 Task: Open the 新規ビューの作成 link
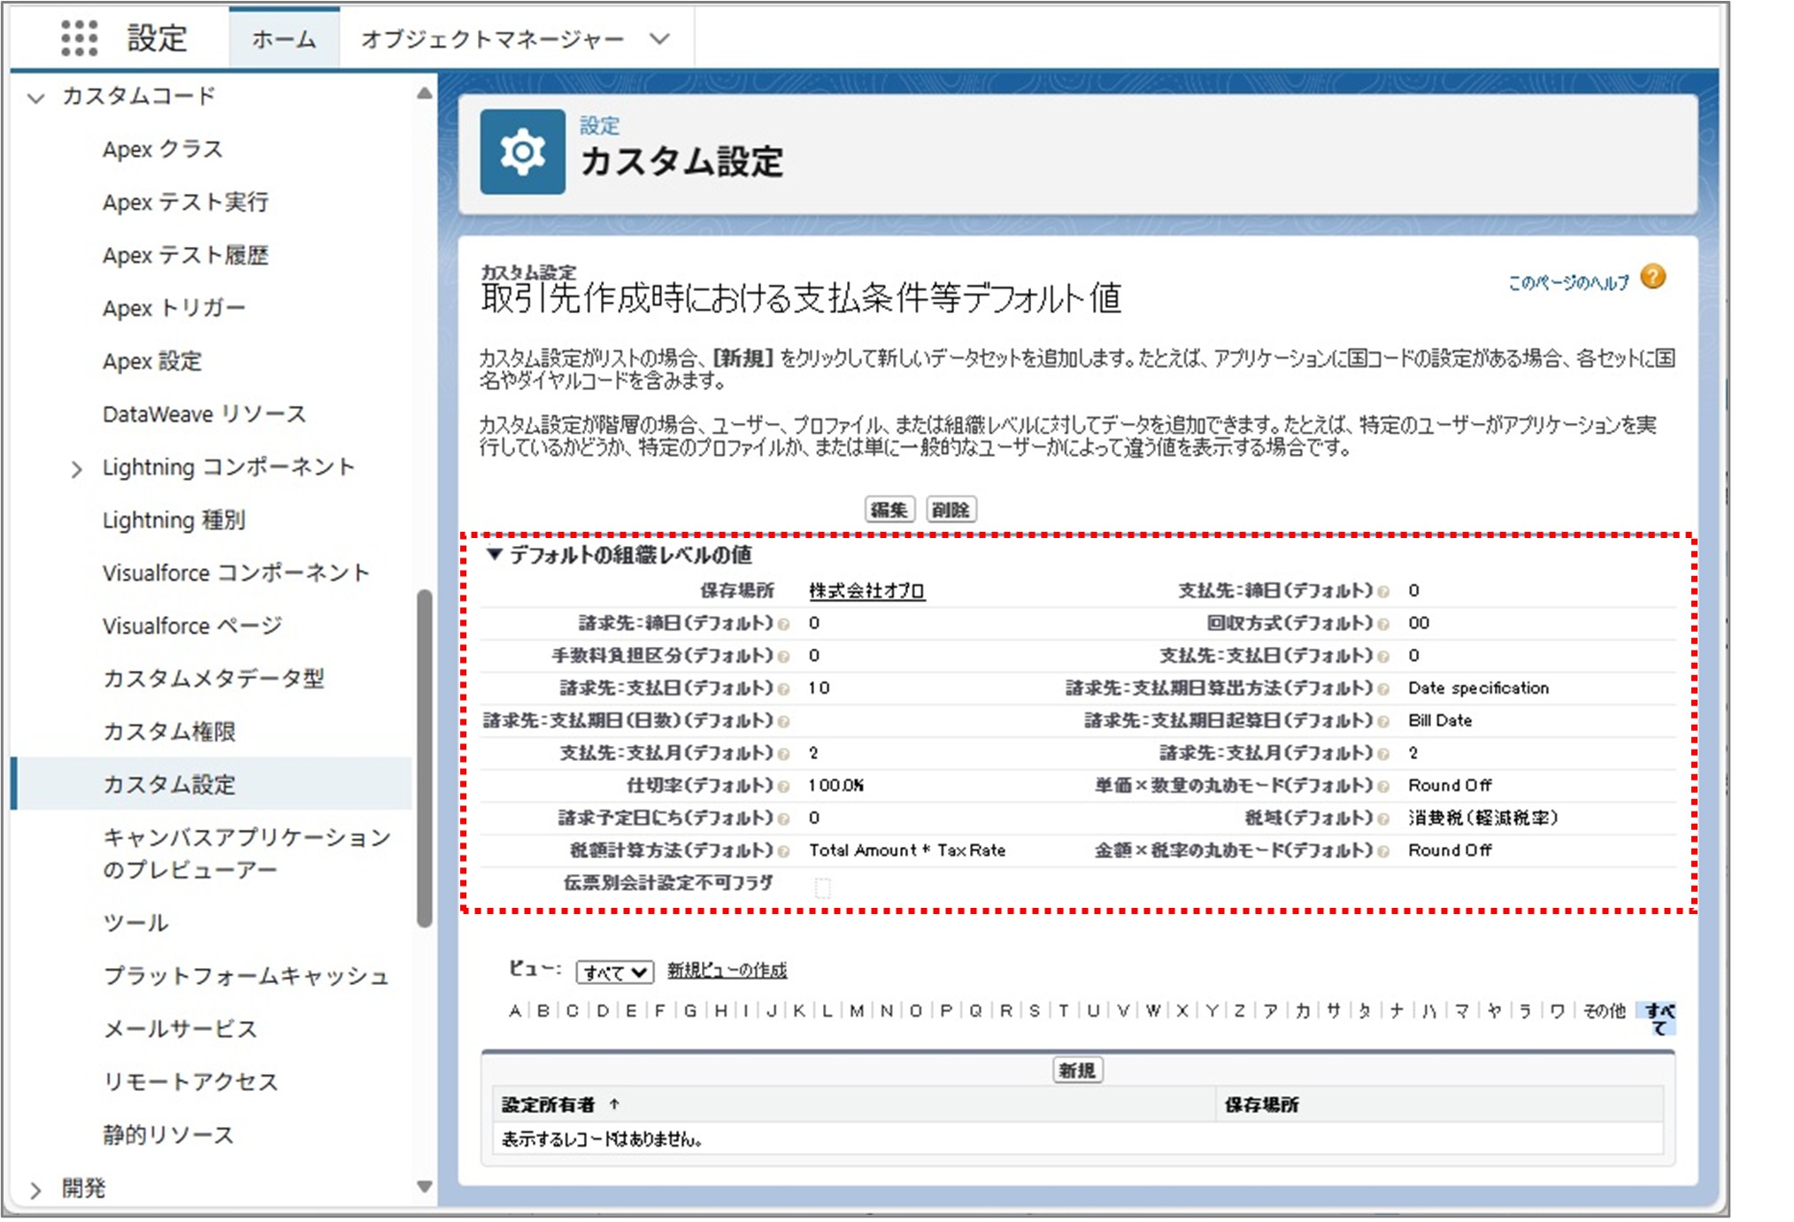tap(728, 970)
